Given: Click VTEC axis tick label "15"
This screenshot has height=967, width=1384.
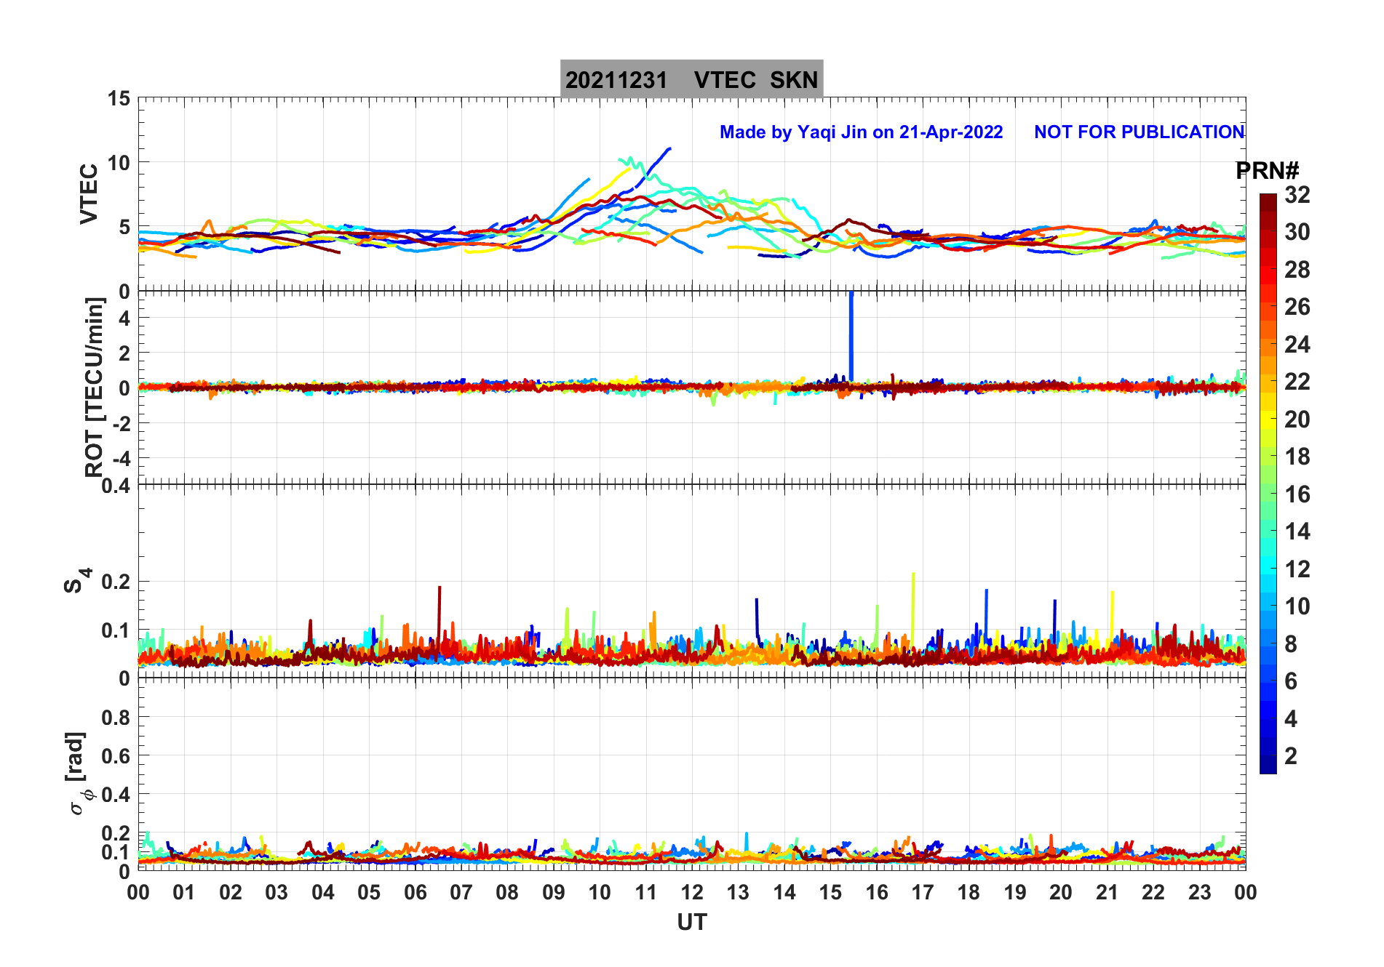Looking at the screenshot, I should 119,99.
